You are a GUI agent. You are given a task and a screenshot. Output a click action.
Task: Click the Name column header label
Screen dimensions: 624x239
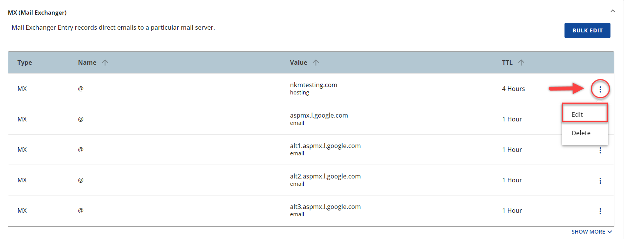(87, 62)
